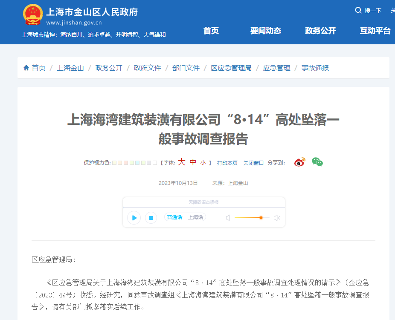
Task: Share the article to Weibo
Action: [299, 162]
